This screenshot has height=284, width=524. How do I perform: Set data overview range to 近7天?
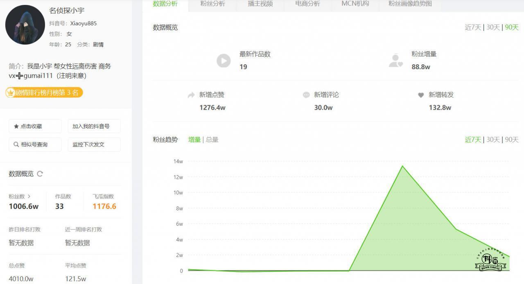(x=473, y=27)
